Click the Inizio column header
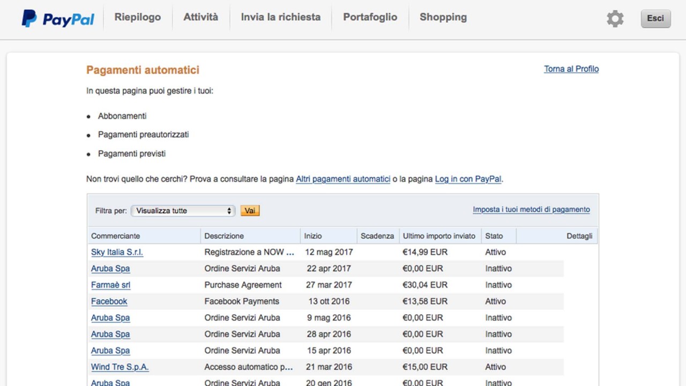 point(313,236)
